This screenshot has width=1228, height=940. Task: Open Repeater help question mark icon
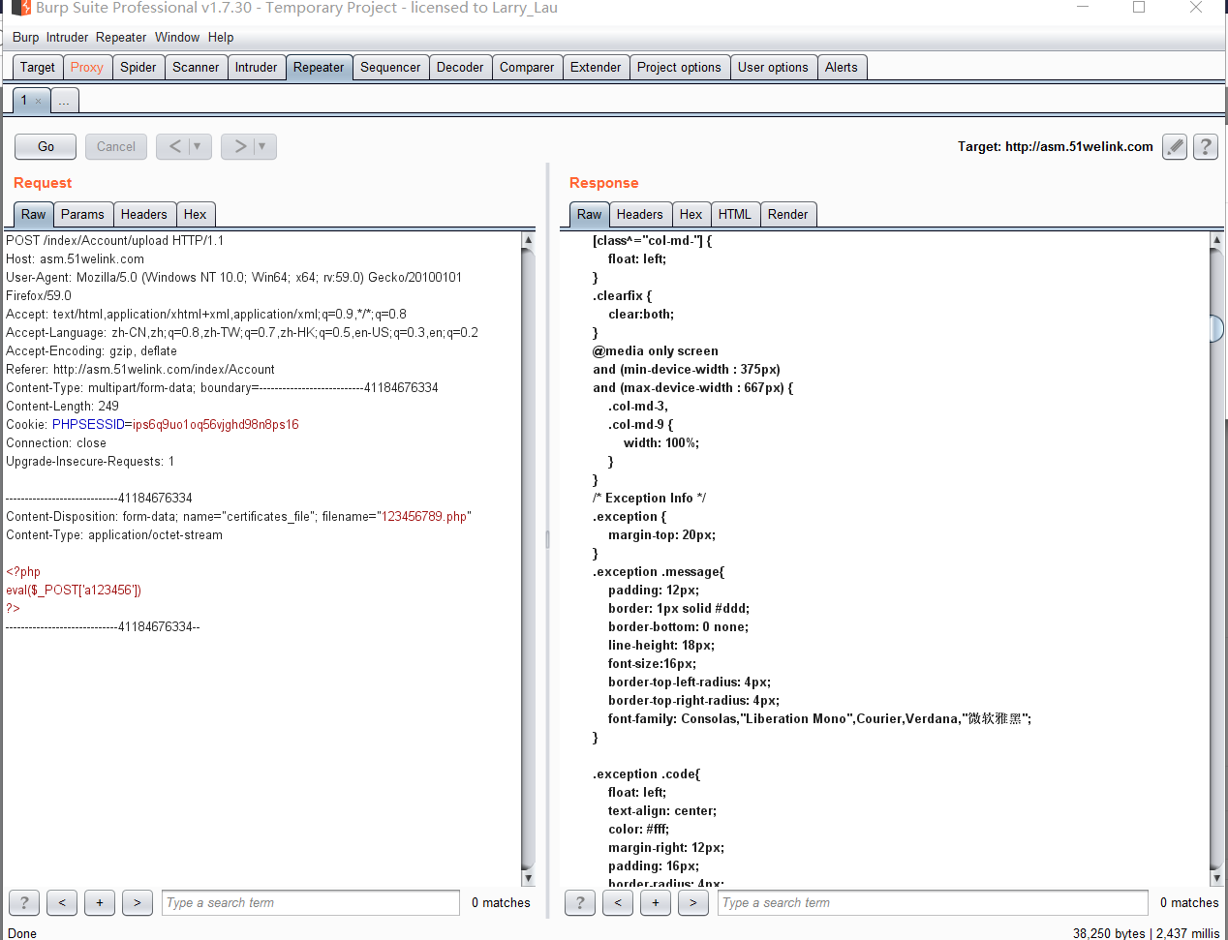1206,147
